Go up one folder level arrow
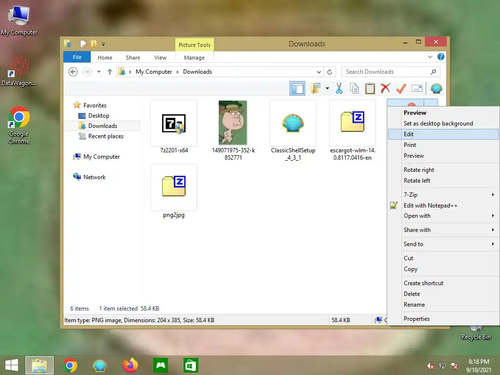The image size is (500, 375). (x=110, y=72)
